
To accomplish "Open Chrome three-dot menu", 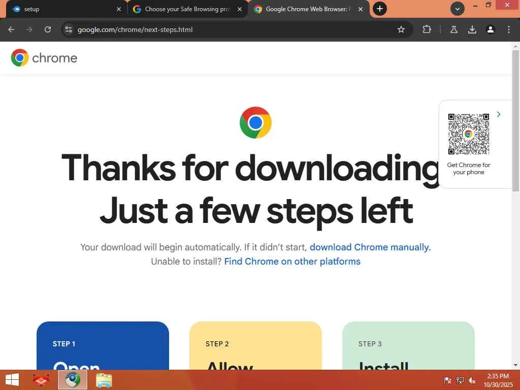I will click(509, 29).
